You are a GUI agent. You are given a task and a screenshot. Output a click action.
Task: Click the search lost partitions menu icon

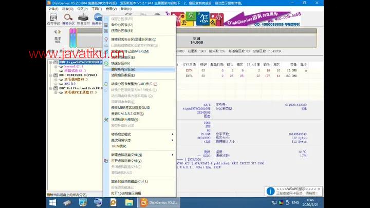tap(106, 40)
